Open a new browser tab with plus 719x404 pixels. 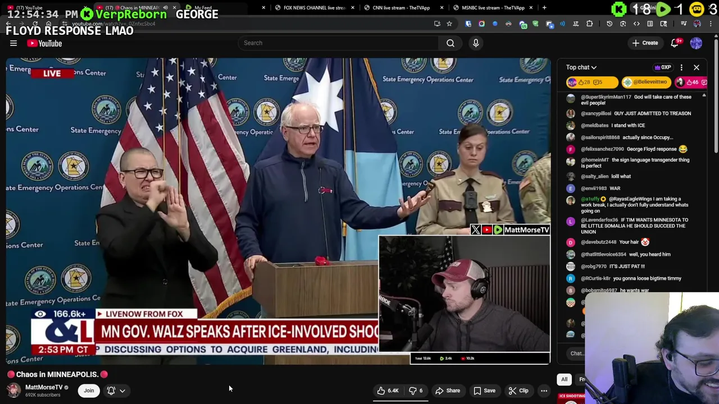click(x=544, y=8)
